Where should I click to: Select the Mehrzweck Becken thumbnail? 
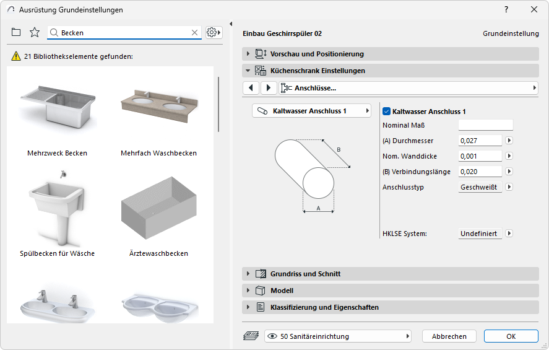click(58, 108)
